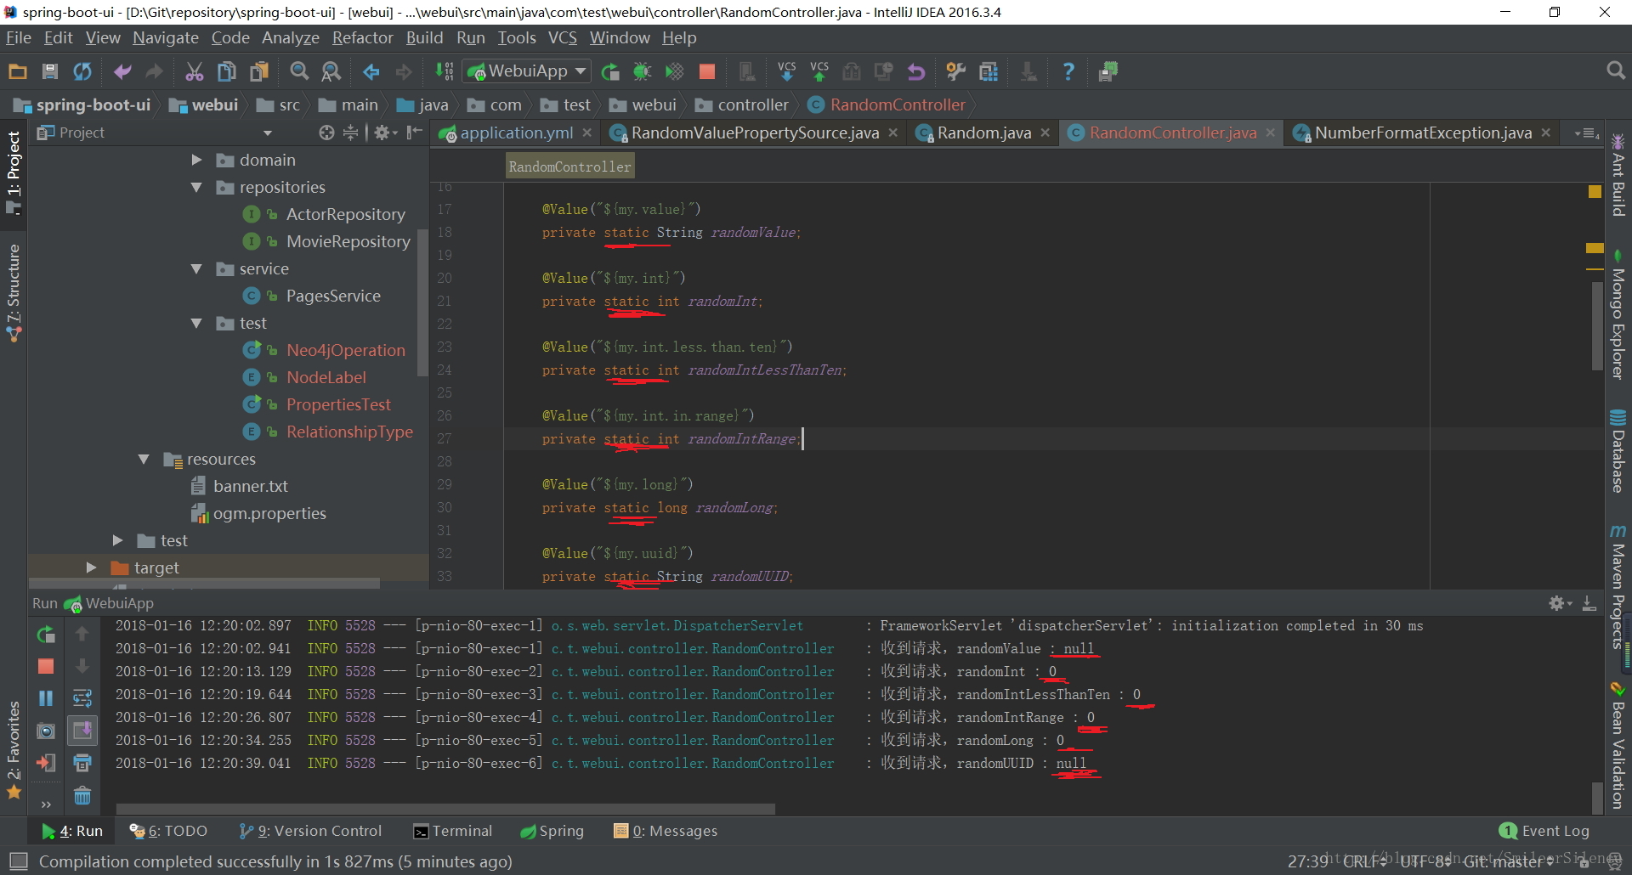This screenshot has width=1632, height=875.
Task: Click controller in the breadcrumb bar
Action: click(742, 104)
